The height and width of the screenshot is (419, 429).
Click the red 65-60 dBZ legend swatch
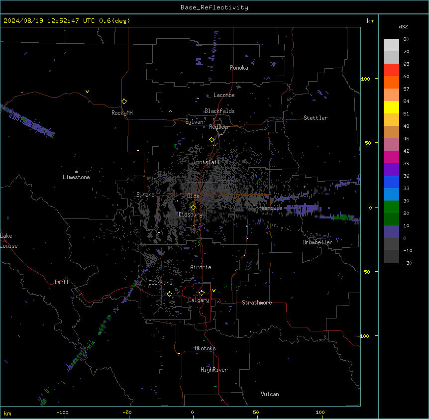coord(391,70)
